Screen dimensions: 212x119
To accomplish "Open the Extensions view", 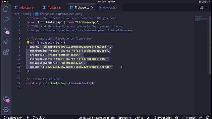I will pos(6,52).
